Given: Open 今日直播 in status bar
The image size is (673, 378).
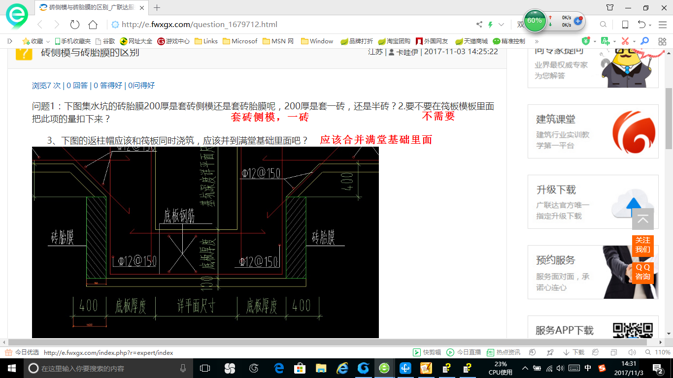Looking at the screenshot, I should pos(464,352).
